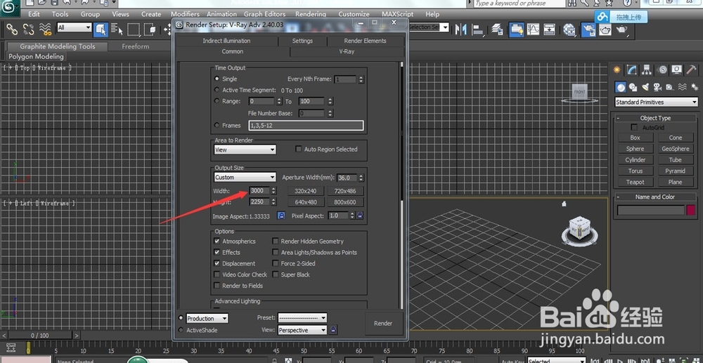Screen dimensions: 703x363
Task: Click the Select and Link chain icon
Action: (x=11, y=29)
